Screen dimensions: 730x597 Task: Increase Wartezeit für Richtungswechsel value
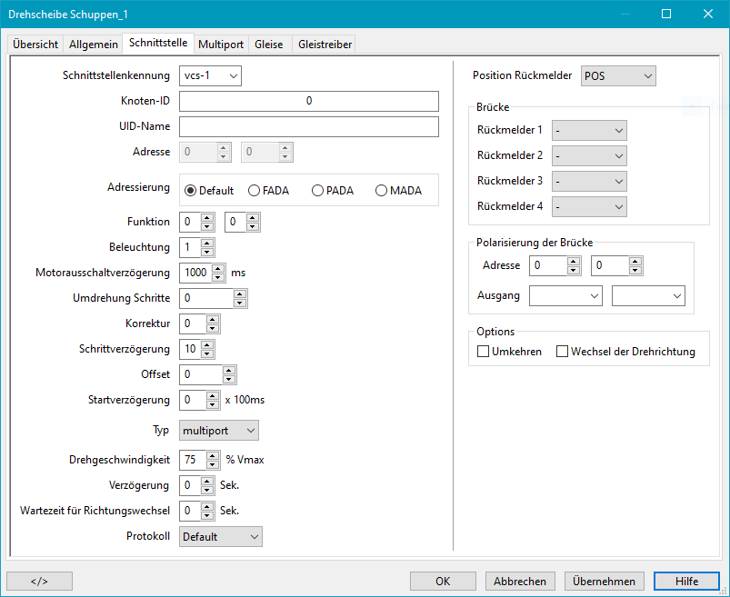point(207,506)
